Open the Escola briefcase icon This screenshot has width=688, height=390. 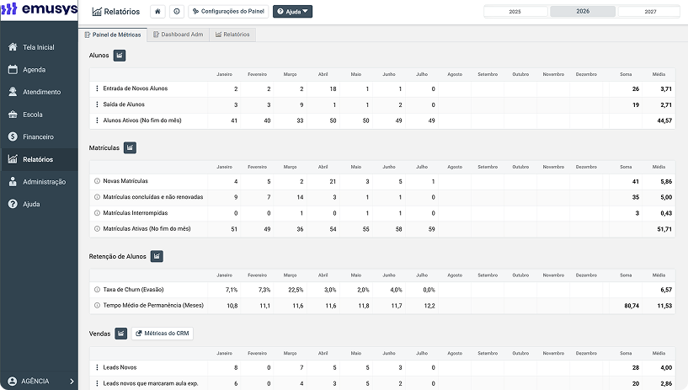pyautogui.click(x=13, y=115)
